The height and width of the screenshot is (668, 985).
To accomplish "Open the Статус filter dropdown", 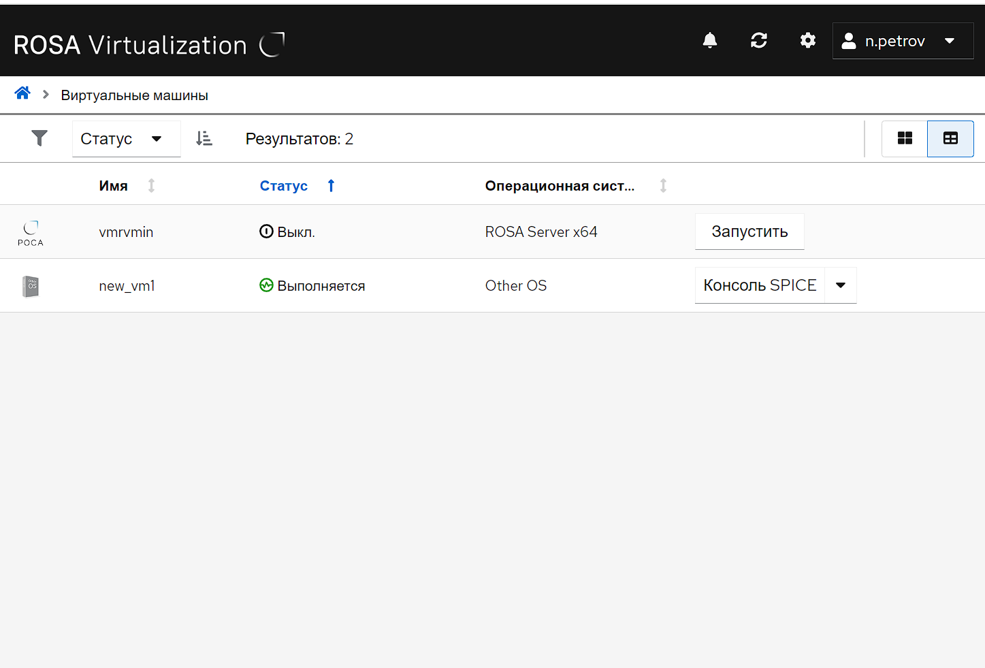I will click(x=126, y=139).
